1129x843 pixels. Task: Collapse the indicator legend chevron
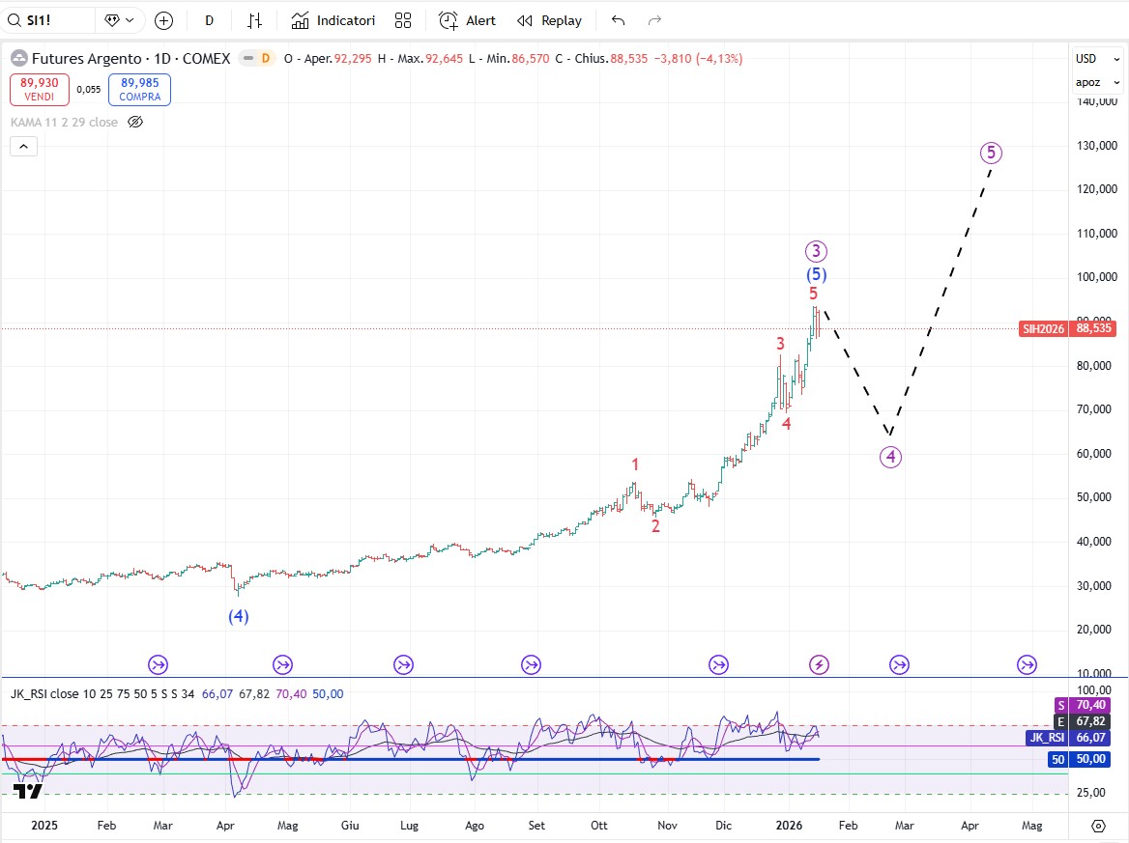click(x=23, y=147)
